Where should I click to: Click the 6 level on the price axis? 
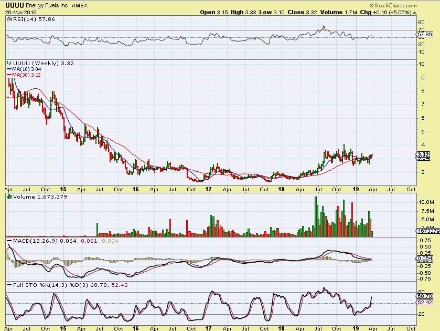pyautogui.click(x=423, y=118)
